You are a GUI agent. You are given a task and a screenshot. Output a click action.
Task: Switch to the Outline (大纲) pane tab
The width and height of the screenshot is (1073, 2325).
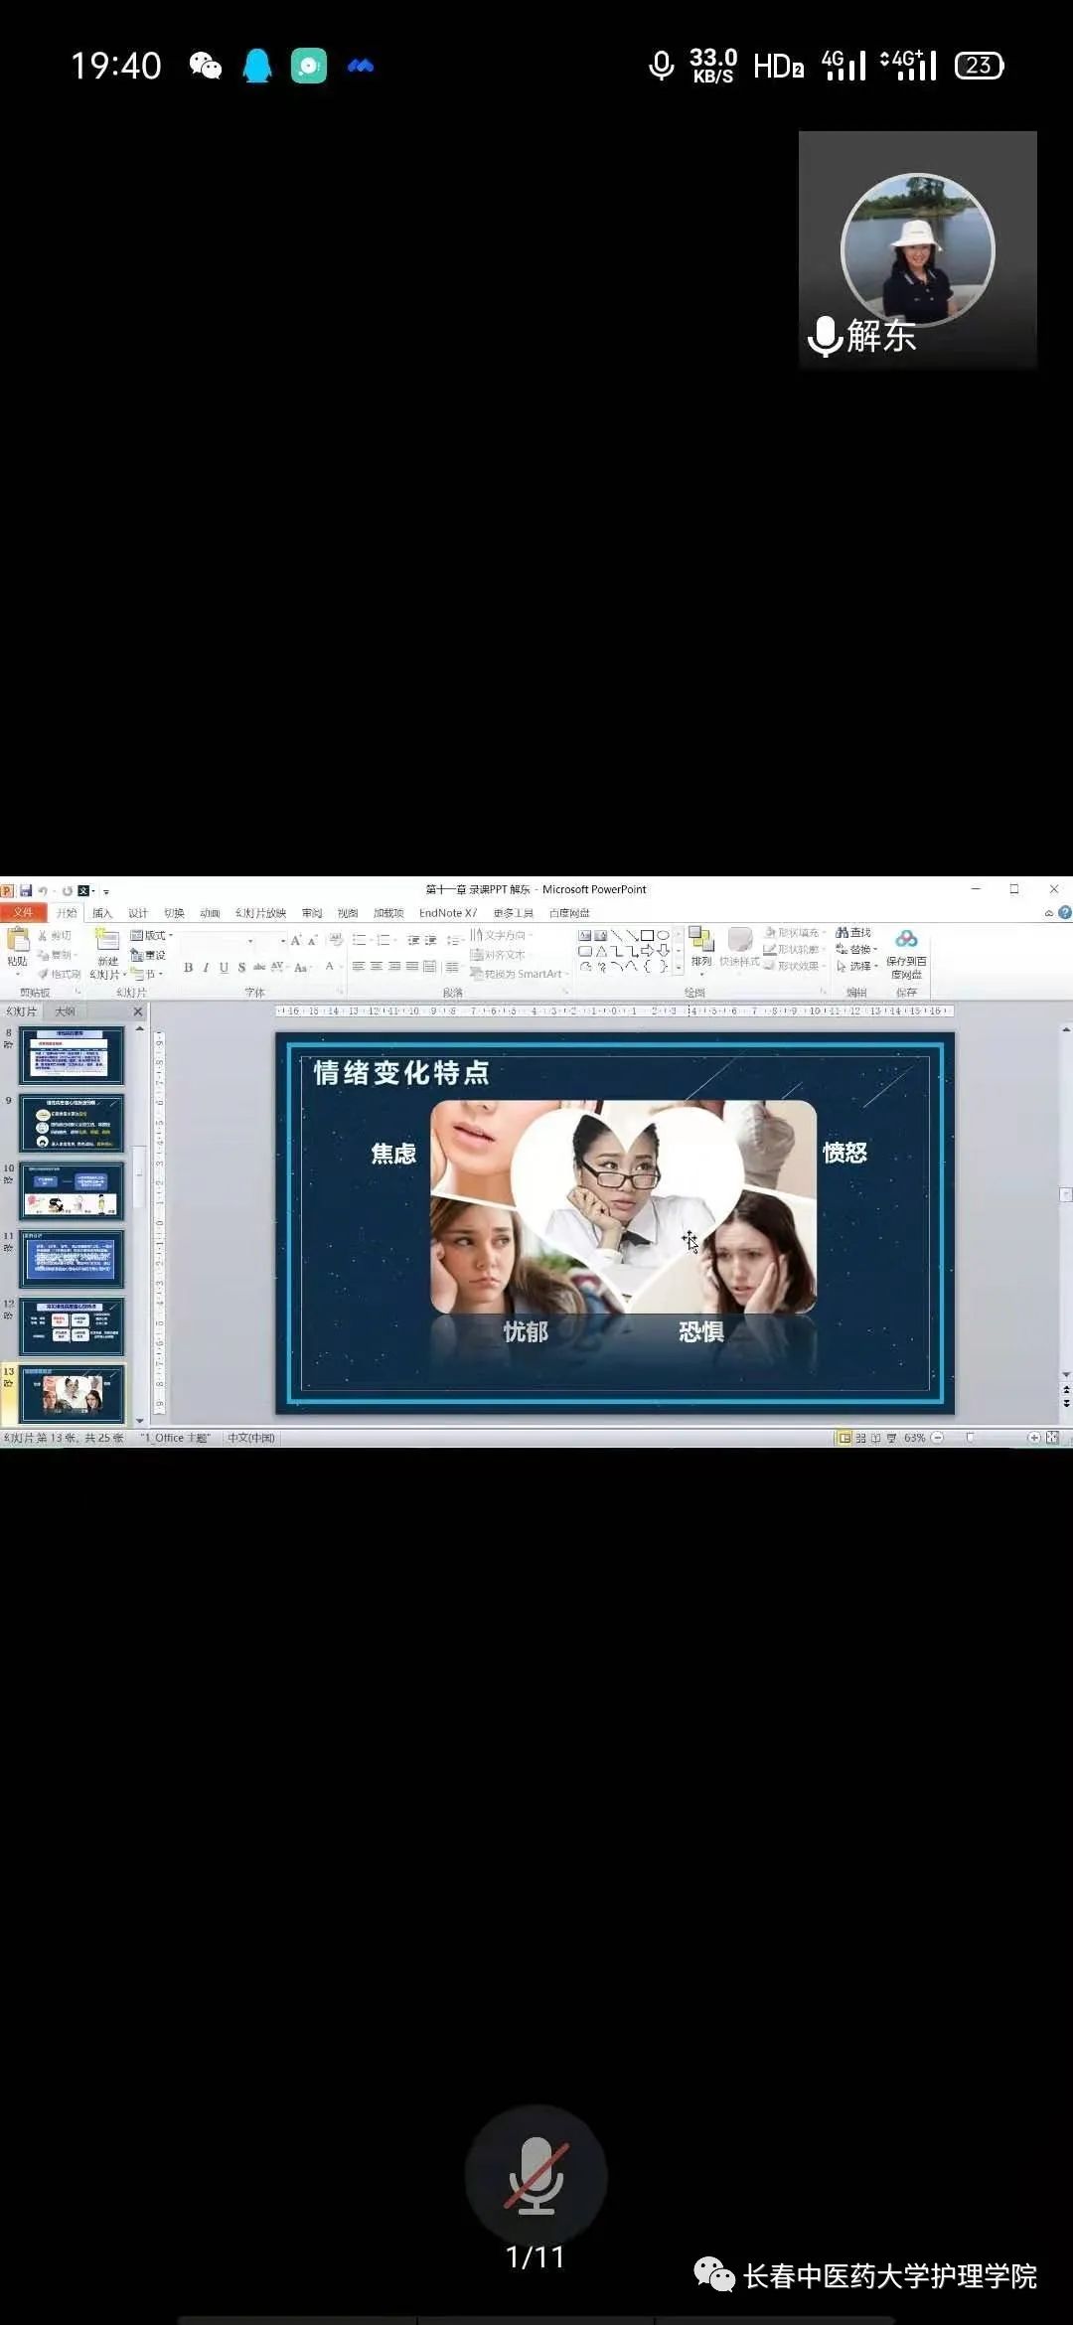click(x=66, y=1011)
